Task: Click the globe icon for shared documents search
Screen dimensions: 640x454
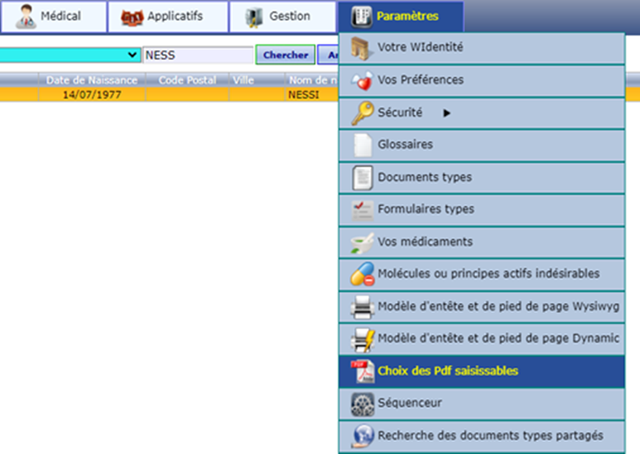Action: (x=362, y=435)
